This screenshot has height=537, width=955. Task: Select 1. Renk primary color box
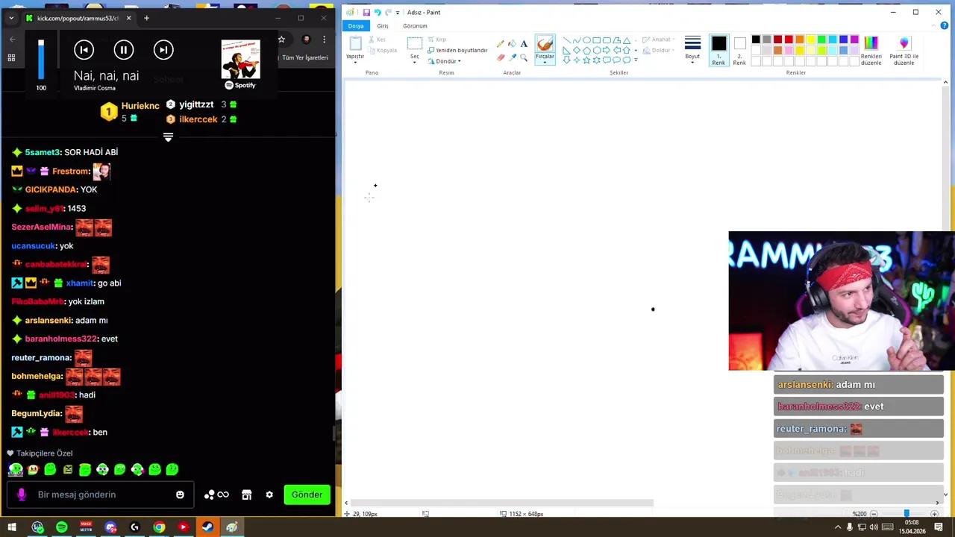tap(718, 50)
